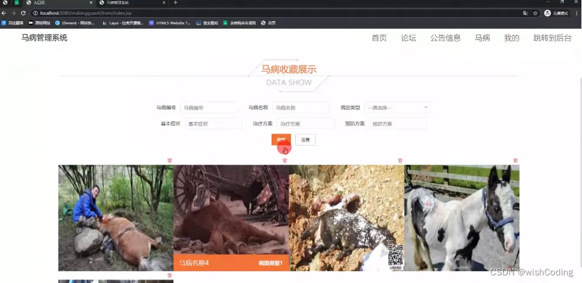This screenshot has width=582, height=283.
Task: Click the trash icon above the third horse card
Action: tap(400, 161)
